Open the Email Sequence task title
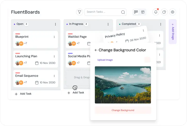 point(27,76)
